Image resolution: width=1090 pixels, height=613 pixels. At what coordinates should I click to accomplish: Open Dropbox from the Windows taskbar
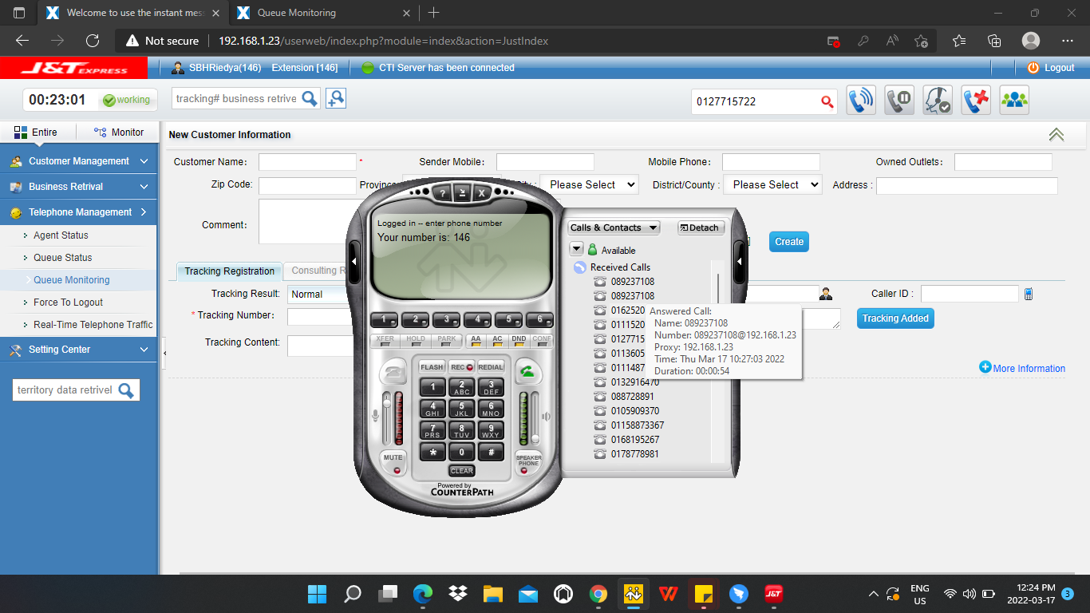click(x=458, y=594)
